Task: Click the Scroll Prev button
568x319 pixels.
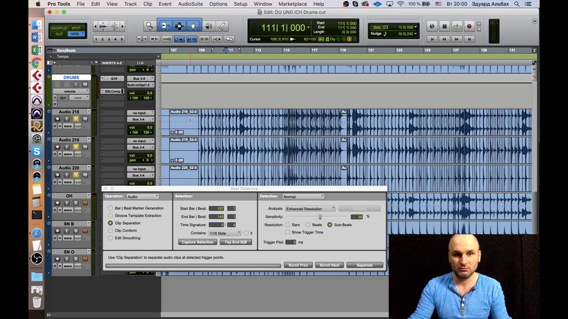Action: pyautogui.click(x=298, y=265)
